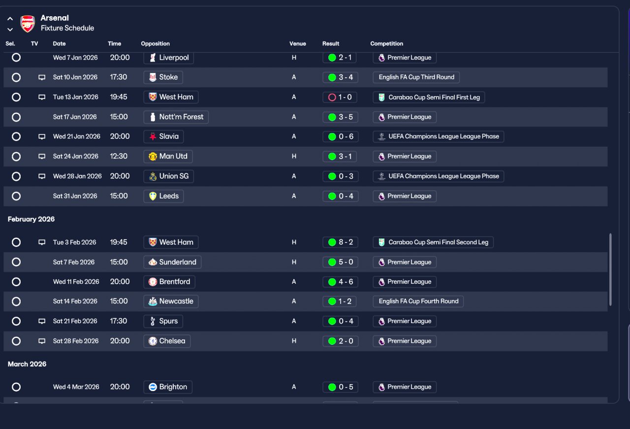Viewport: 630px width, 429px height.
Task: Click the TV icon for Stoke match
Action: click(x=42, y=77)
